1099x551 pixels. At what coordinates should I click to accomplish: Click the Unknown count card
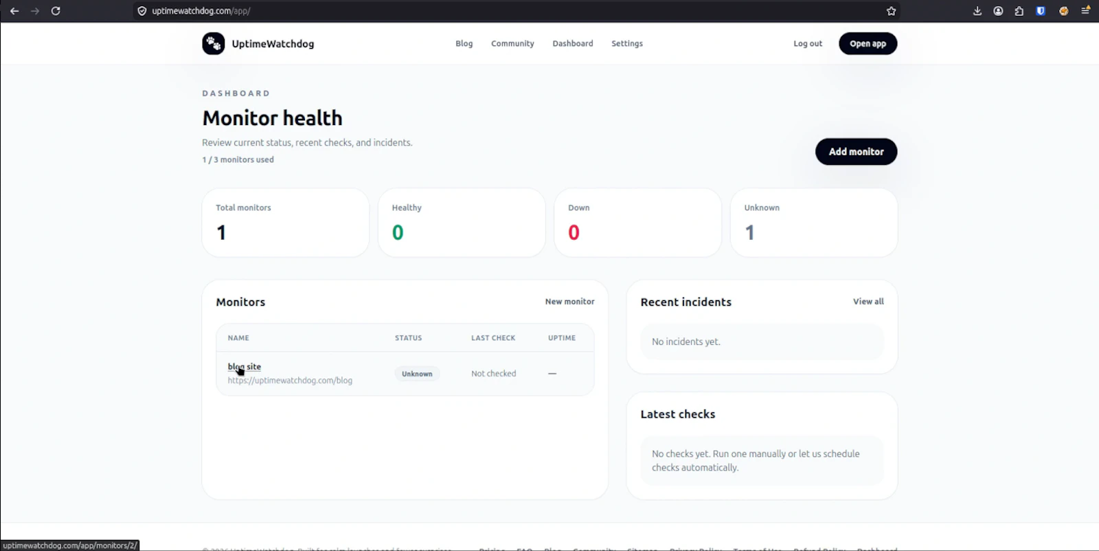[814, 223]
